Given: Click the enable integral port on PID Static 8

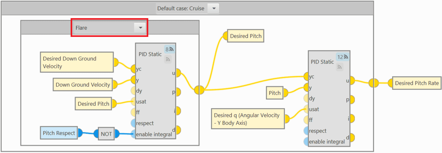Looking at the screenshot, I should pos(134,134).
